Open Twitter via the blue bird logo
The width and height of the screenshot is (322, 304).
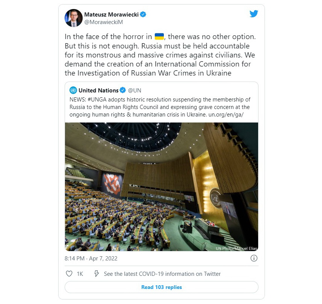click(254, 14)
